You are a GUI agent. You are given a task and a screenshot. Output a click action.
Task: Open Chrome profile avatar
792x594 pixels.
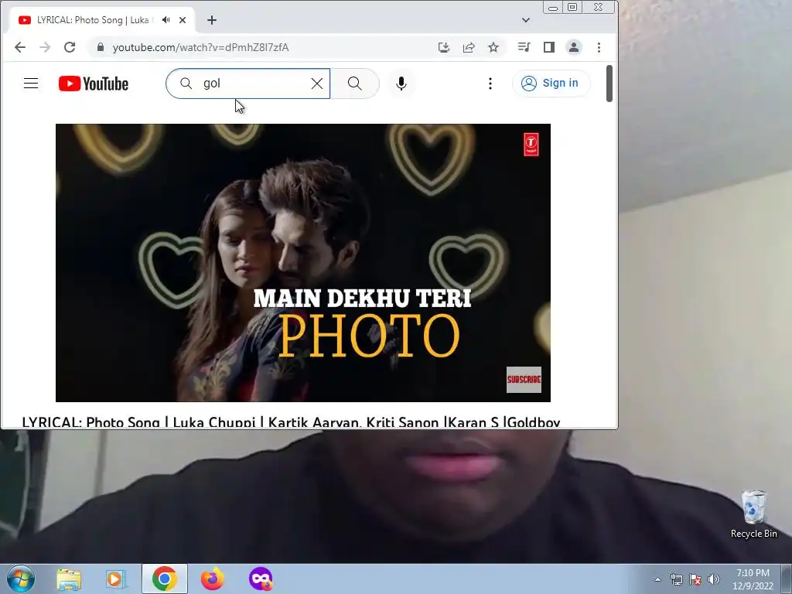(574, 47)
